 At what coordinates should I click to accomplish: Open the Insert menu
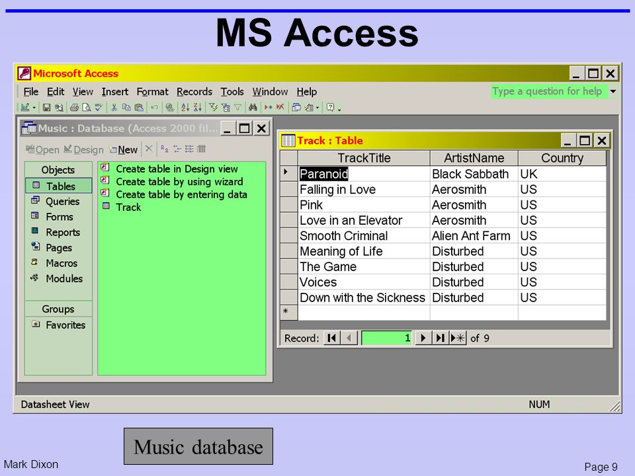[114, 92]
